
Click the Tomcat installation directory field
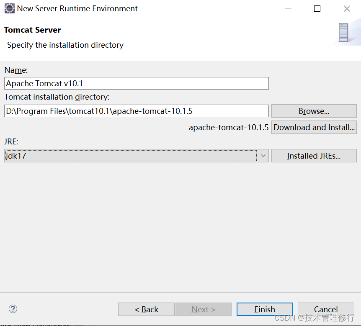(136, 111)
